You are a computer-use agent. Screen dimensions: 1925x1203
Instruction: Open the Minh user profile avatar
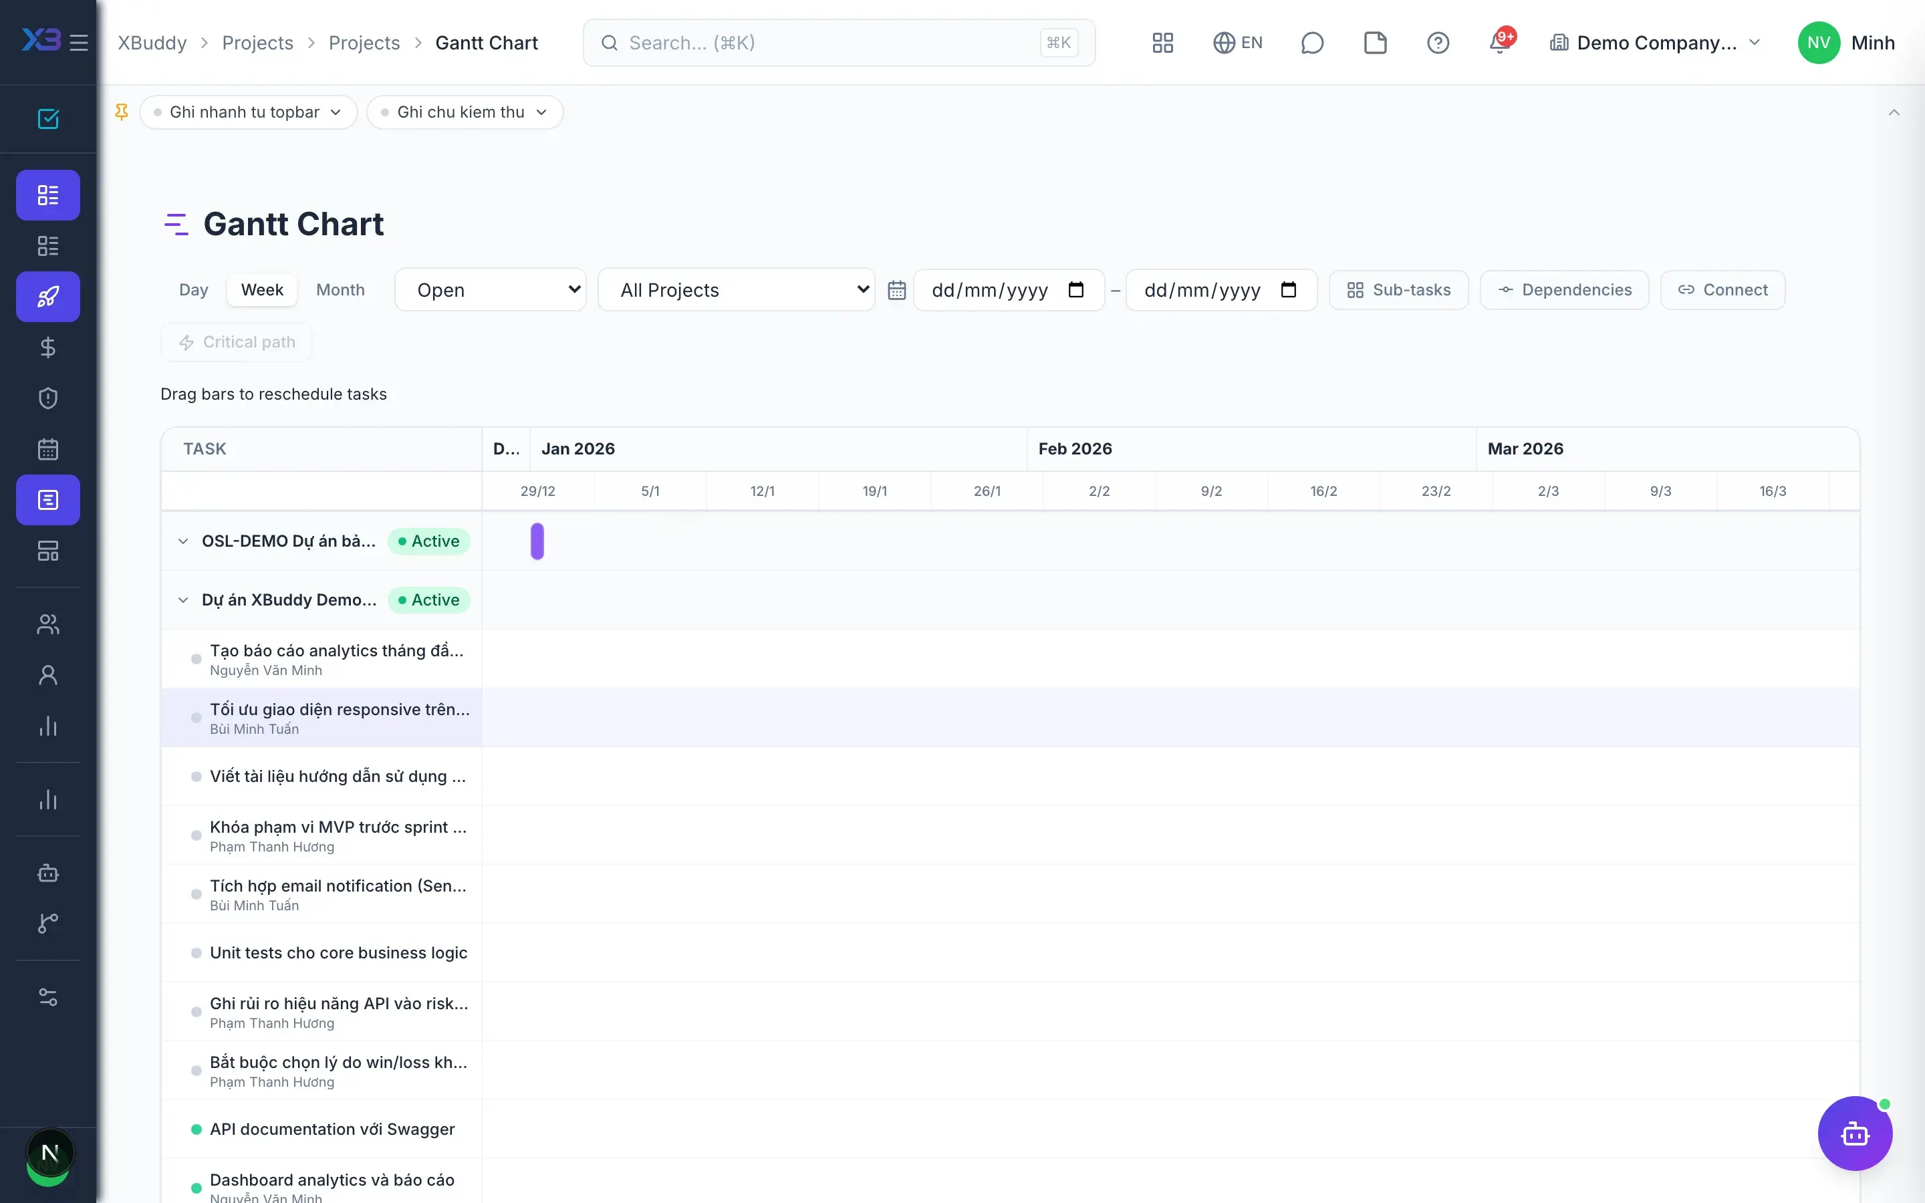(1819, 43)
